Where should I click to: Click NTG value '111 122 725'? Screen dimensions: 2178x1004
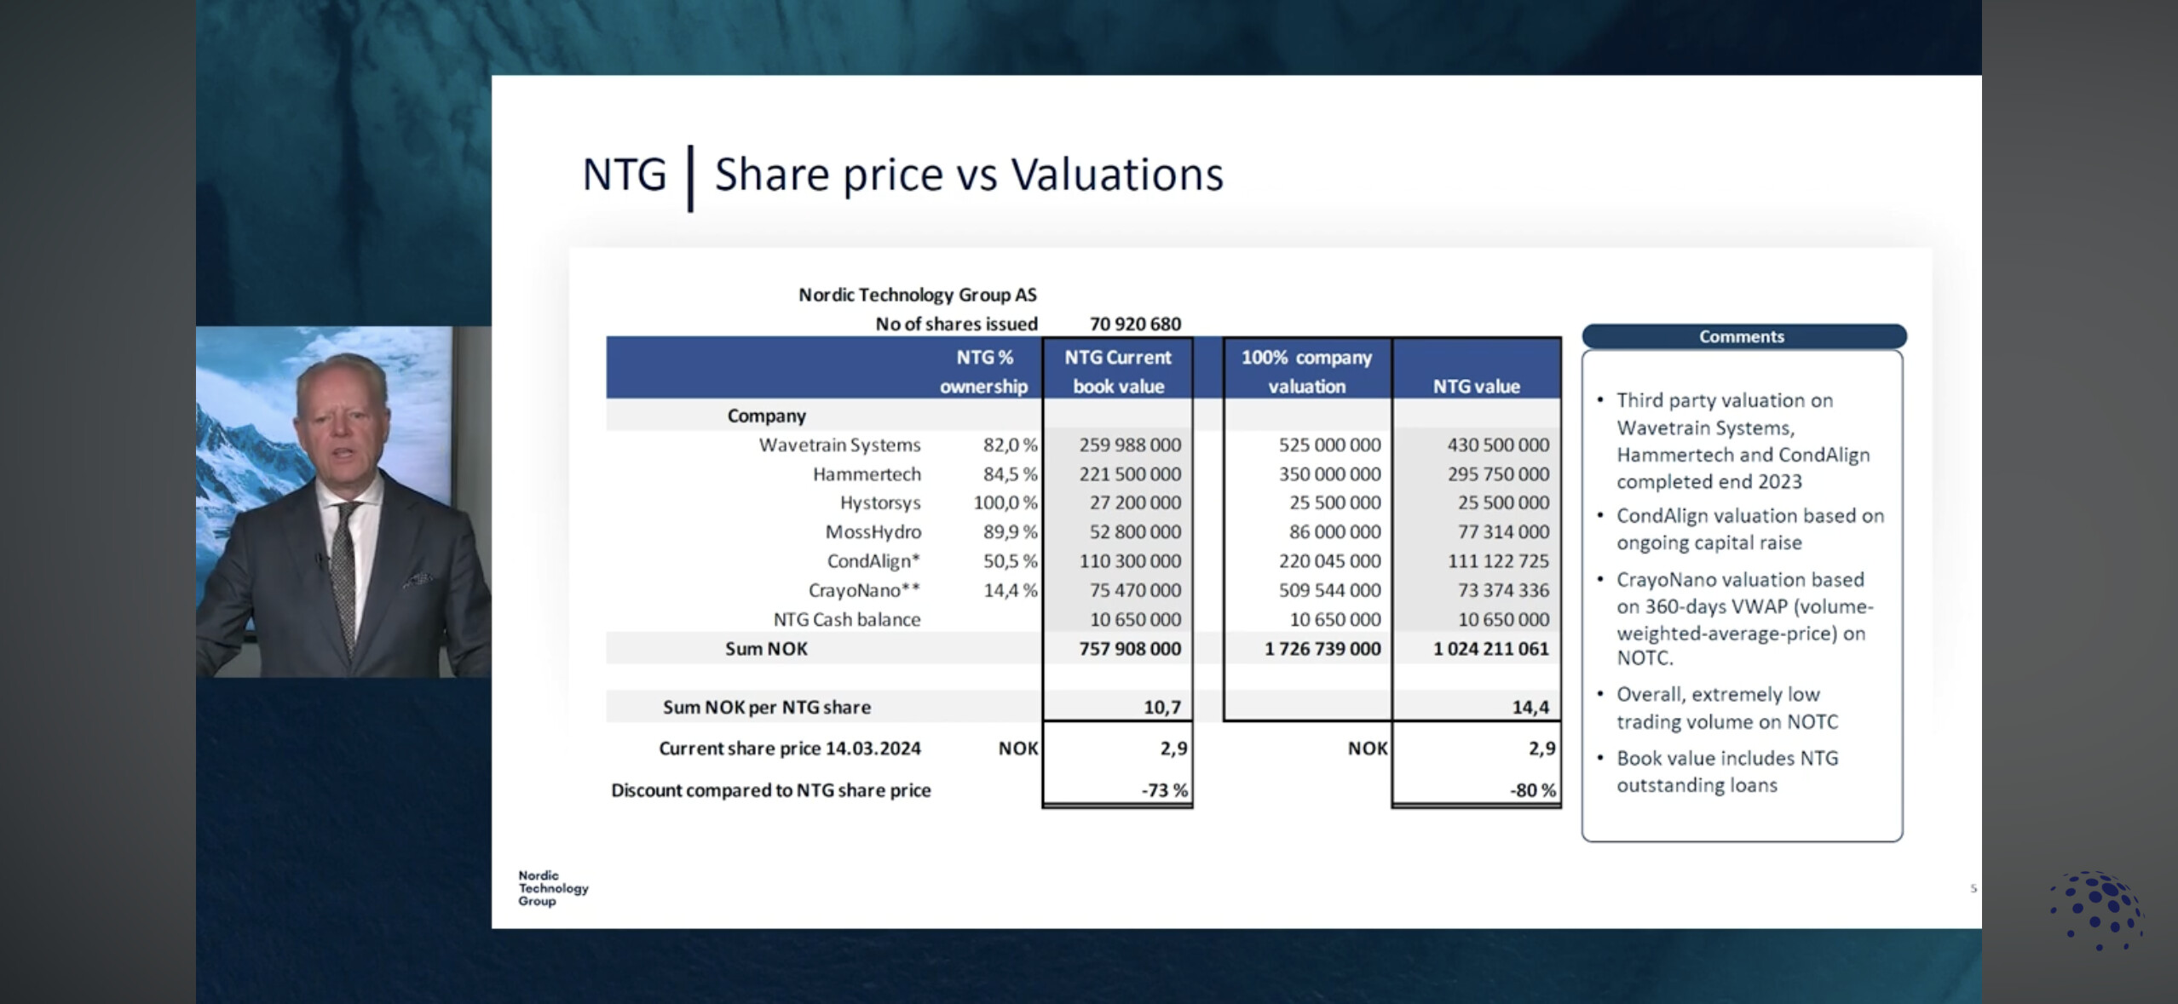pyautogui.click(x=1498, y=561)
